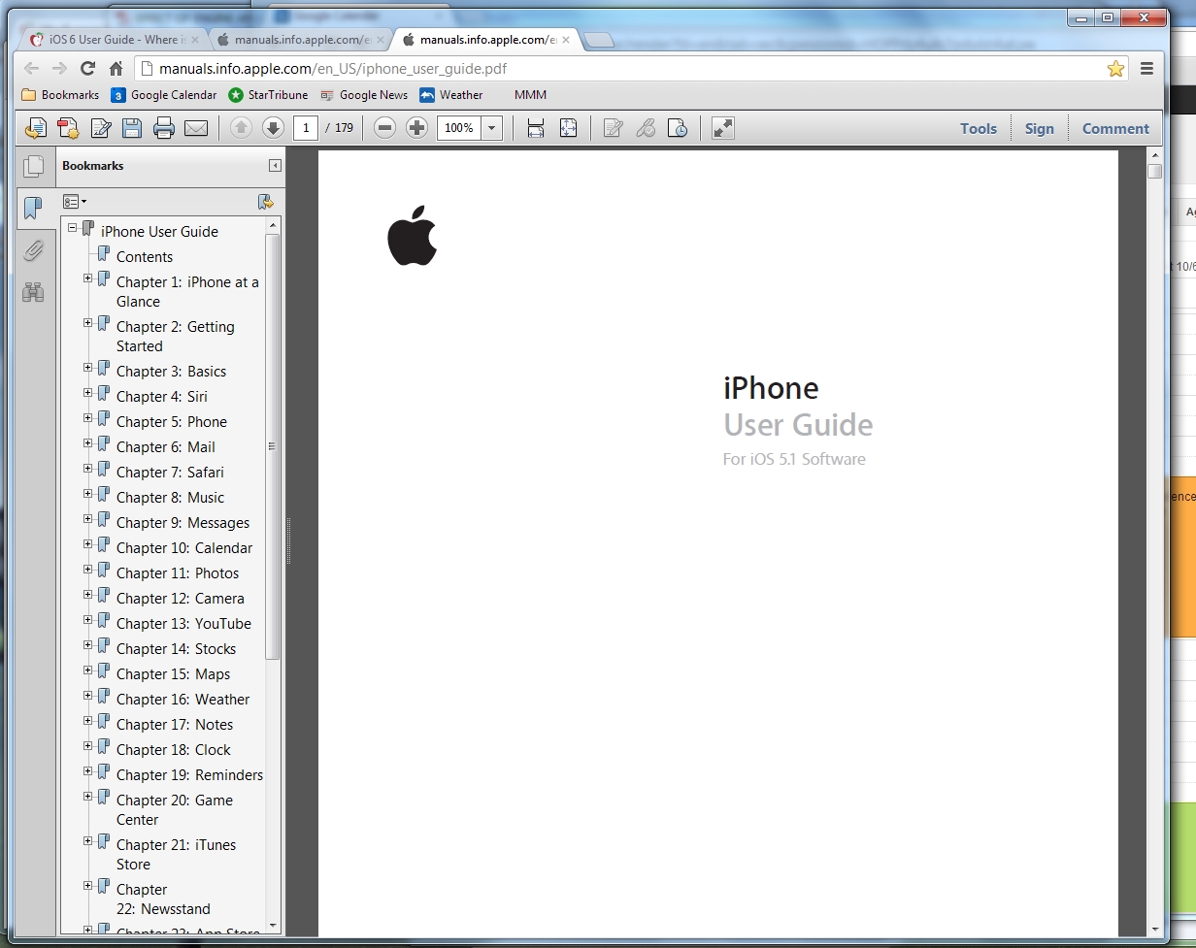Open the Attachments paperclip panel
This screenshot has height=948, width=1196.
[x=34, y=250]
